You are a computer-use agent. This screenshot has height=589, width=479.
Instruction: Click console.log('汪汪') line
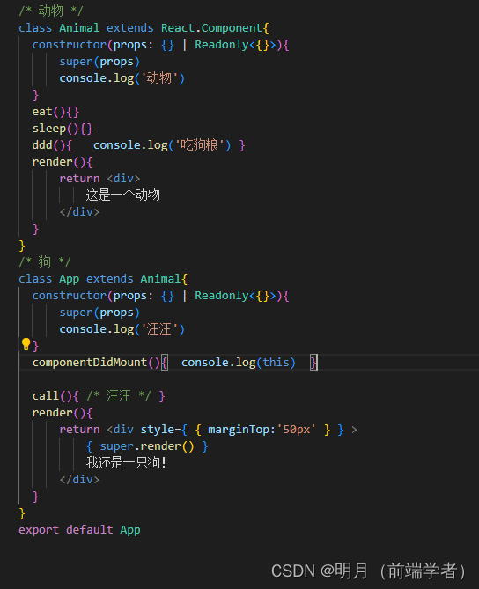tap(122, 329)
